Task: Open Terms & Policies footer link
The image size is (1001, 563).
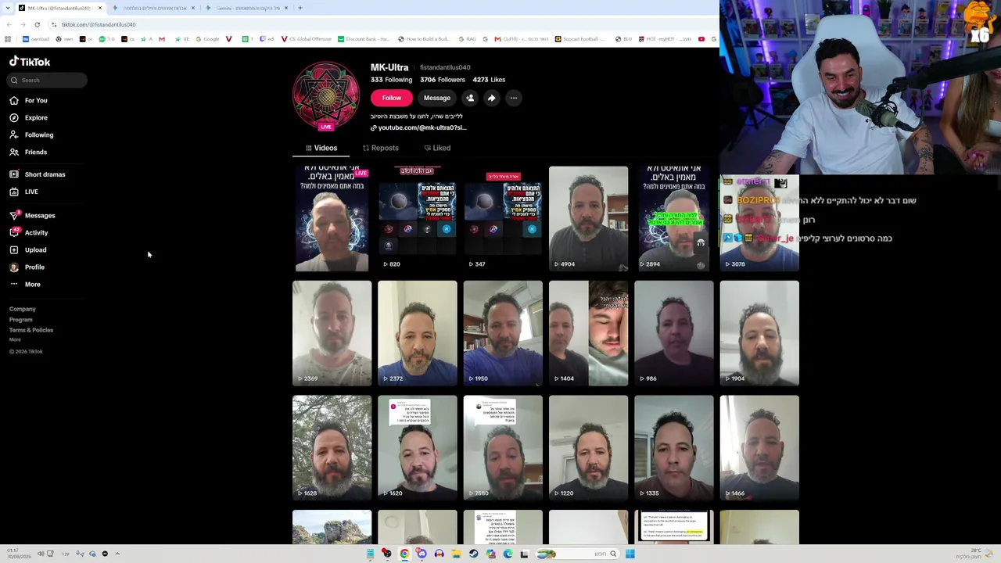Action: click(x=31, y=330)
